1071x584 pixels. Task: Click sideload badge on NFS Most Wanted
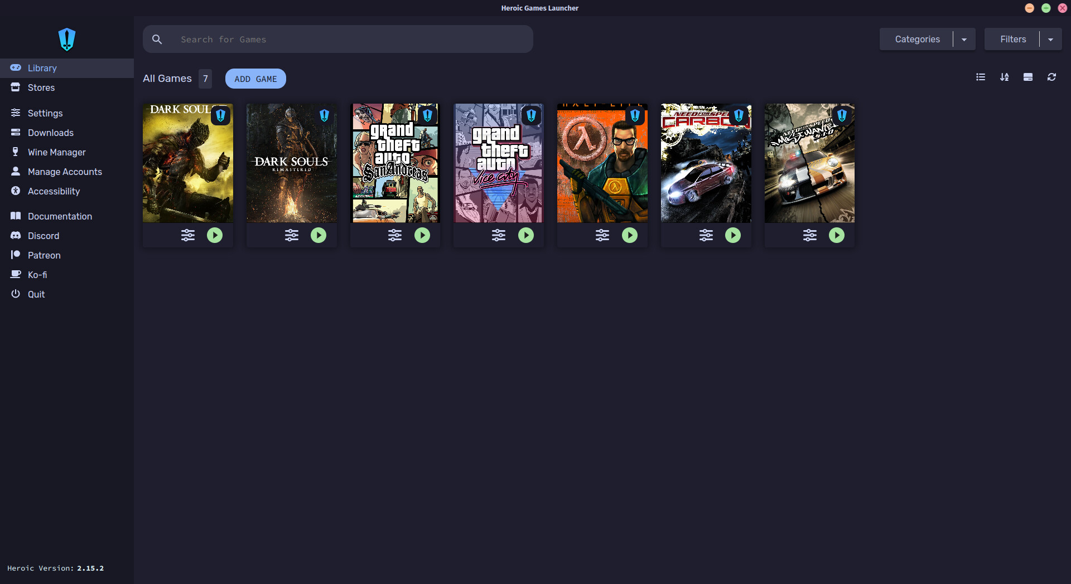click(842, 115)
